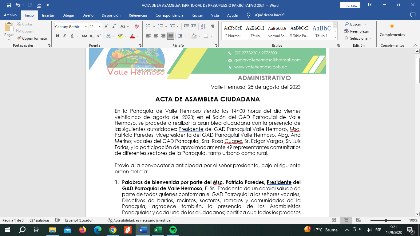The width and height of the screenshot is (420, 236).
Task: Click the Reemplazar button
Action: (357, 31)
